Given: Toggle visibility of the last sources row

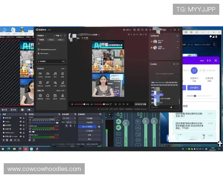Looking at the screenshot, I should [20, 136].
